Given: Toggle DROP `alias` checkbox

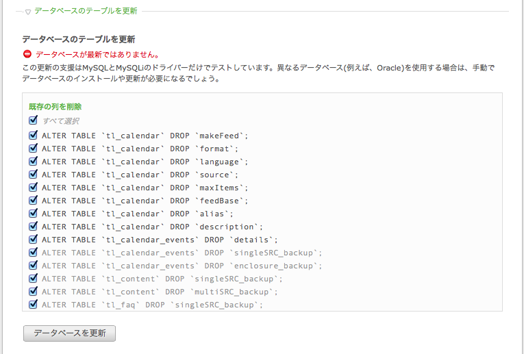Looking at the screenshot, I should 33,214.
